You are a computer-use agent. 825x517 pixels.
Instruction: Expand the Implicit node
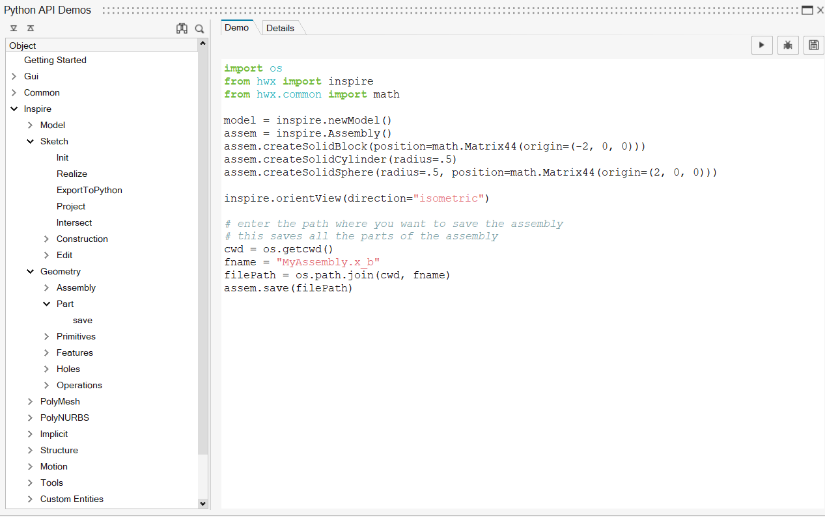pos(31,434)
